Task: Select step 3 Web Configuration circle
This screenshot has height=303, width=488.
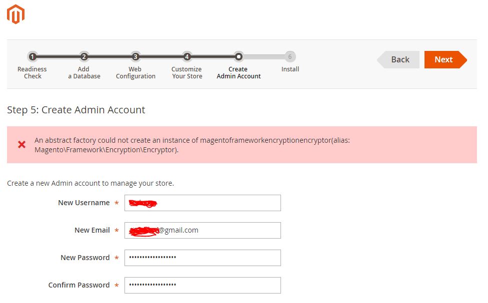Action: [x=135, y=56]
